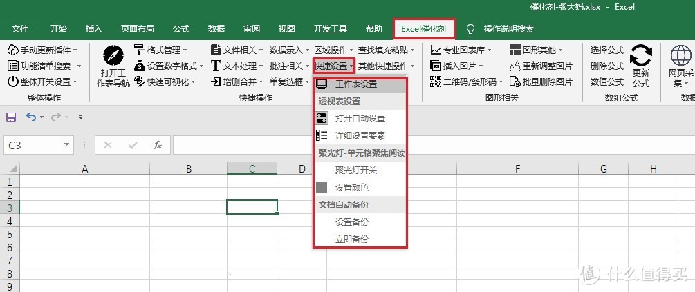Viewport: 695px width, 292px height.
Task: Choose 立即备份 menu item
Action: (x=360, y=240)
